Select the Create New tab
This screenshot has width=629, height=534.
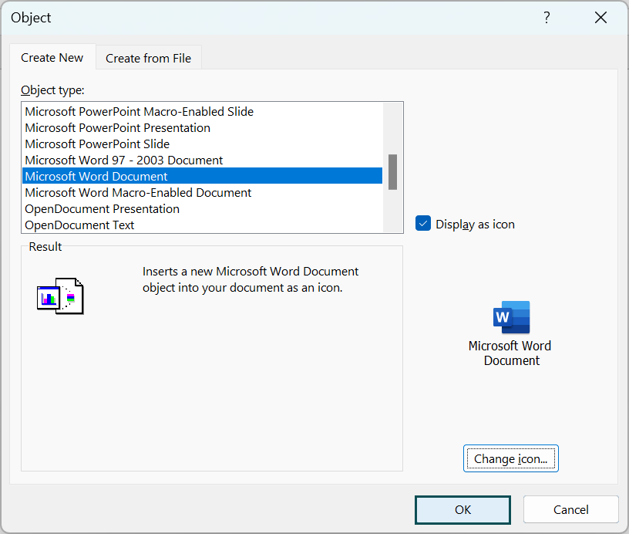point(52,58)
